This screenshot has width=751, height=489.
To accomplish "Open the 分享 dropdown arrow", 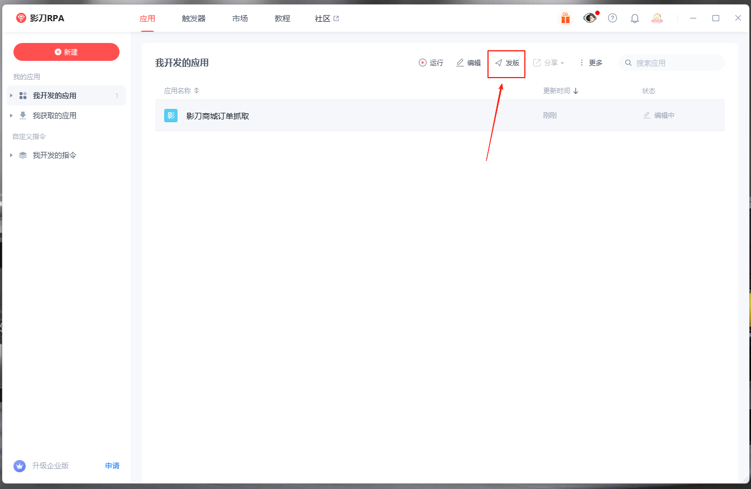I will [x=562, y=63].
